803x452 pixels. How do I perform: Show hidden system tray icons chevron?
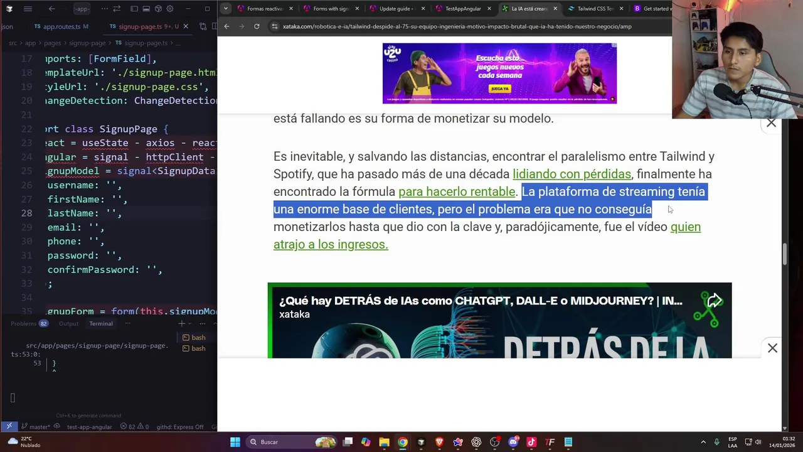(x=703, y=442)
